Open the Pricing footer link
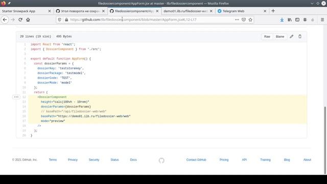This screenshot has width=327, height=184. [x=224, y=159]
